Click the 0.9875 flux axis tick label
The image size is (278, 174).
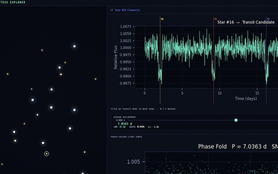tap(125, 83)
